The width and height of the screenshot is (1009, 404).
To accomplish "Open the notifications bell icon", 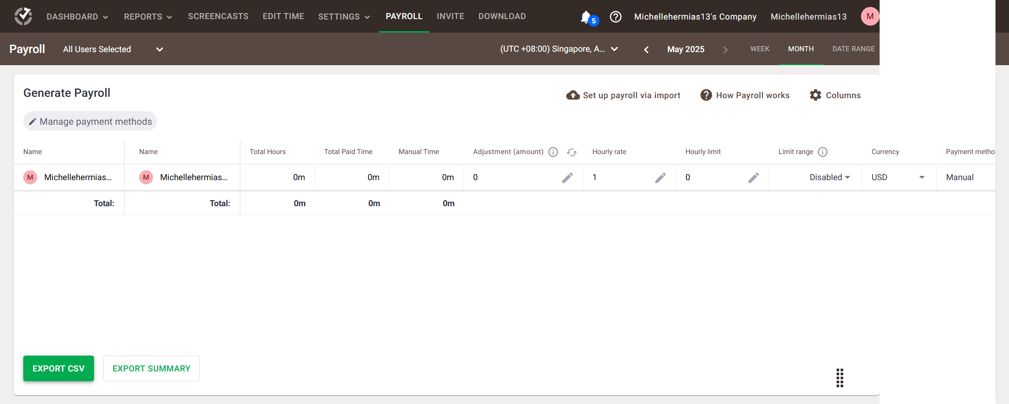I will [586, 17].
